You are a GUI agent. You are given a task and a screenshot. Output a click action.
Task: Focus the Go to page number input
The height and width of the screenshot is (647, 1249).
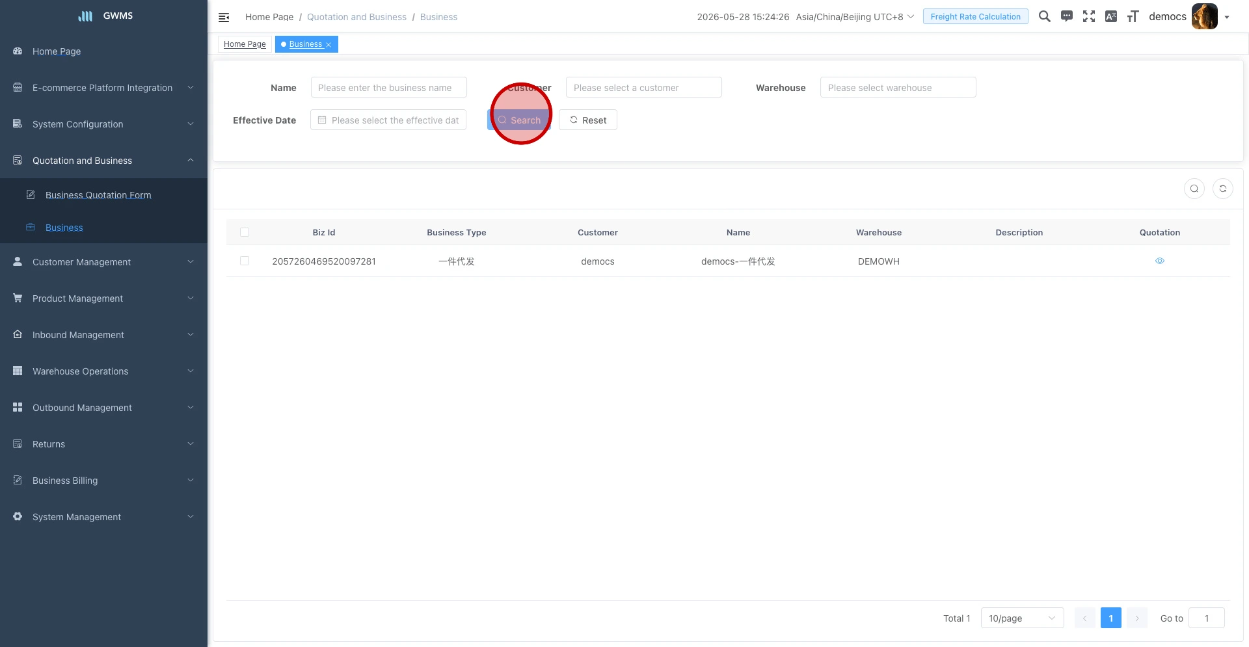(x=1207, y=618)
